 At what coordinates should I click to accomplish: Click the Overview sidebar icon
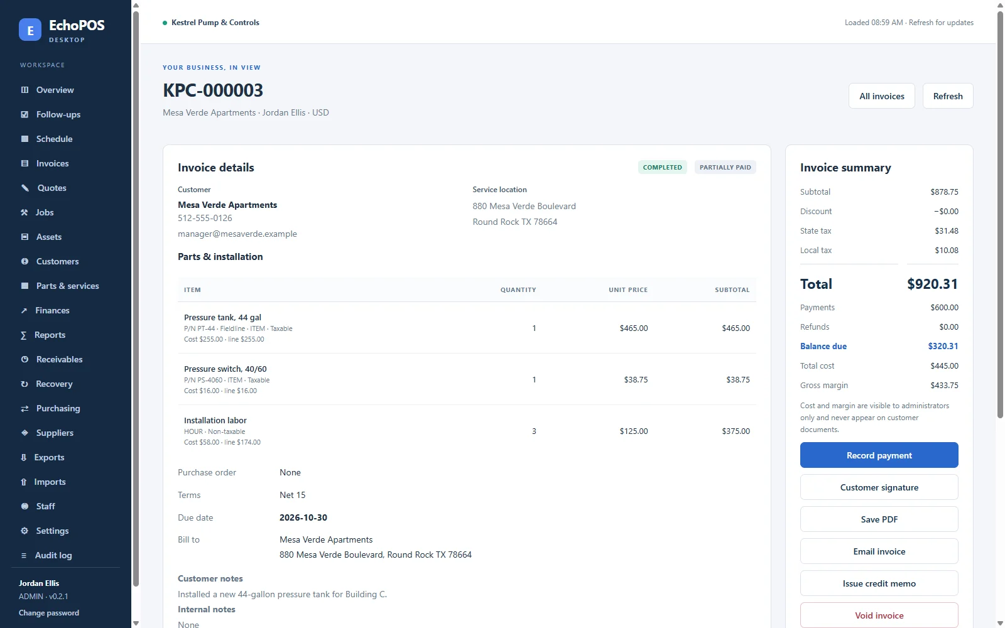24,90
